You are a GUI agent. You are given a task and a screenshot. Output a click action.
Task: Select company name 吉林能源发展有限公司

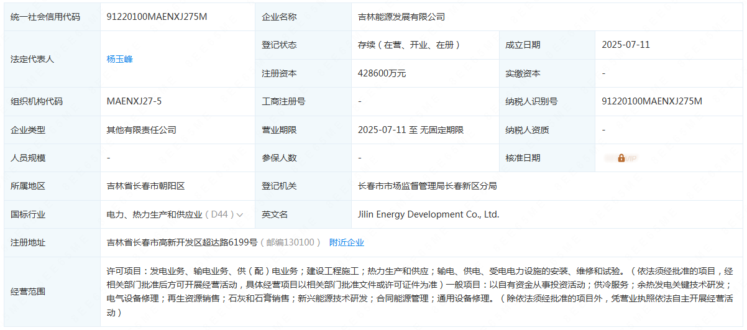pos(401,17)
